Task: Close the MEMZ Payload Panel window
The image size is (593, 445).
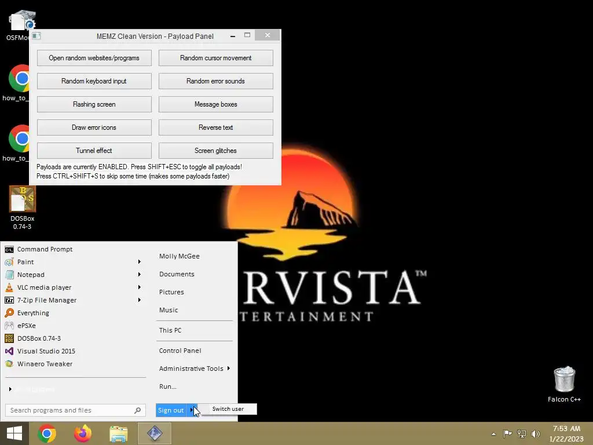Action: click(x=268, y=35)
